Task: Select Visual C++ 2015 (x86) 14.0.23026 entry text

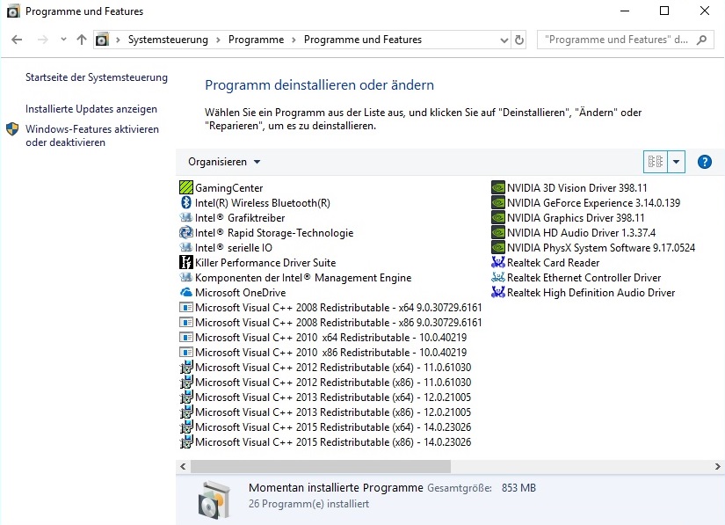Action: (333, 442)
